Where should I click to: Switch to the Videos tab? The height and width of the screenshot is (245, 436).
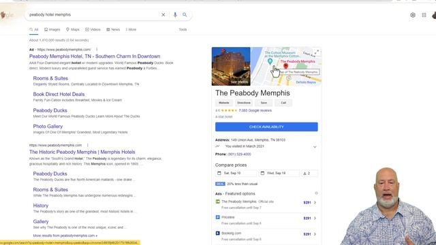(93, 29)
